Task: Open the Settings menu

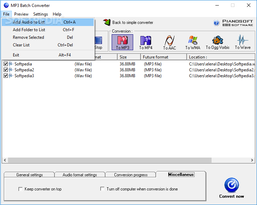Action: click(x=41, y=14)
